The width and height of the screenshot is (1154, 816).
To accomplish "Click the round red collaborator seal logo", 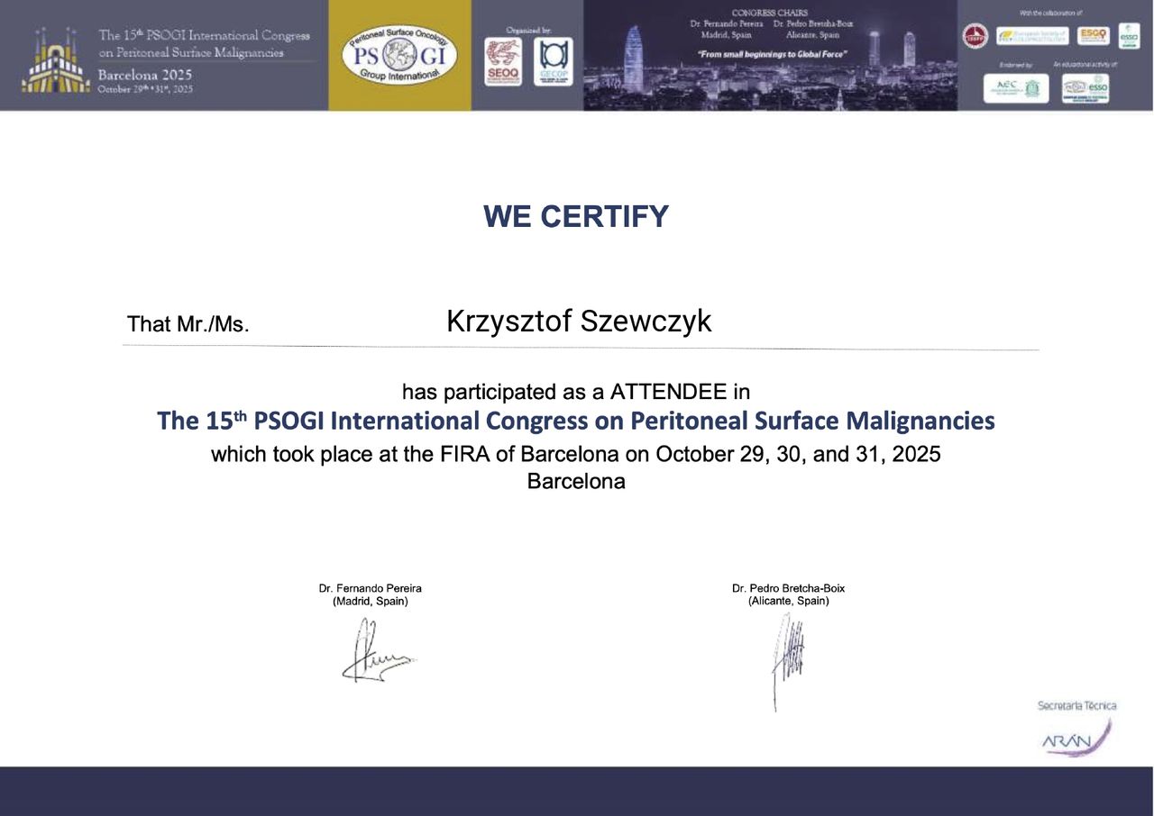I will tap(975, 36).
